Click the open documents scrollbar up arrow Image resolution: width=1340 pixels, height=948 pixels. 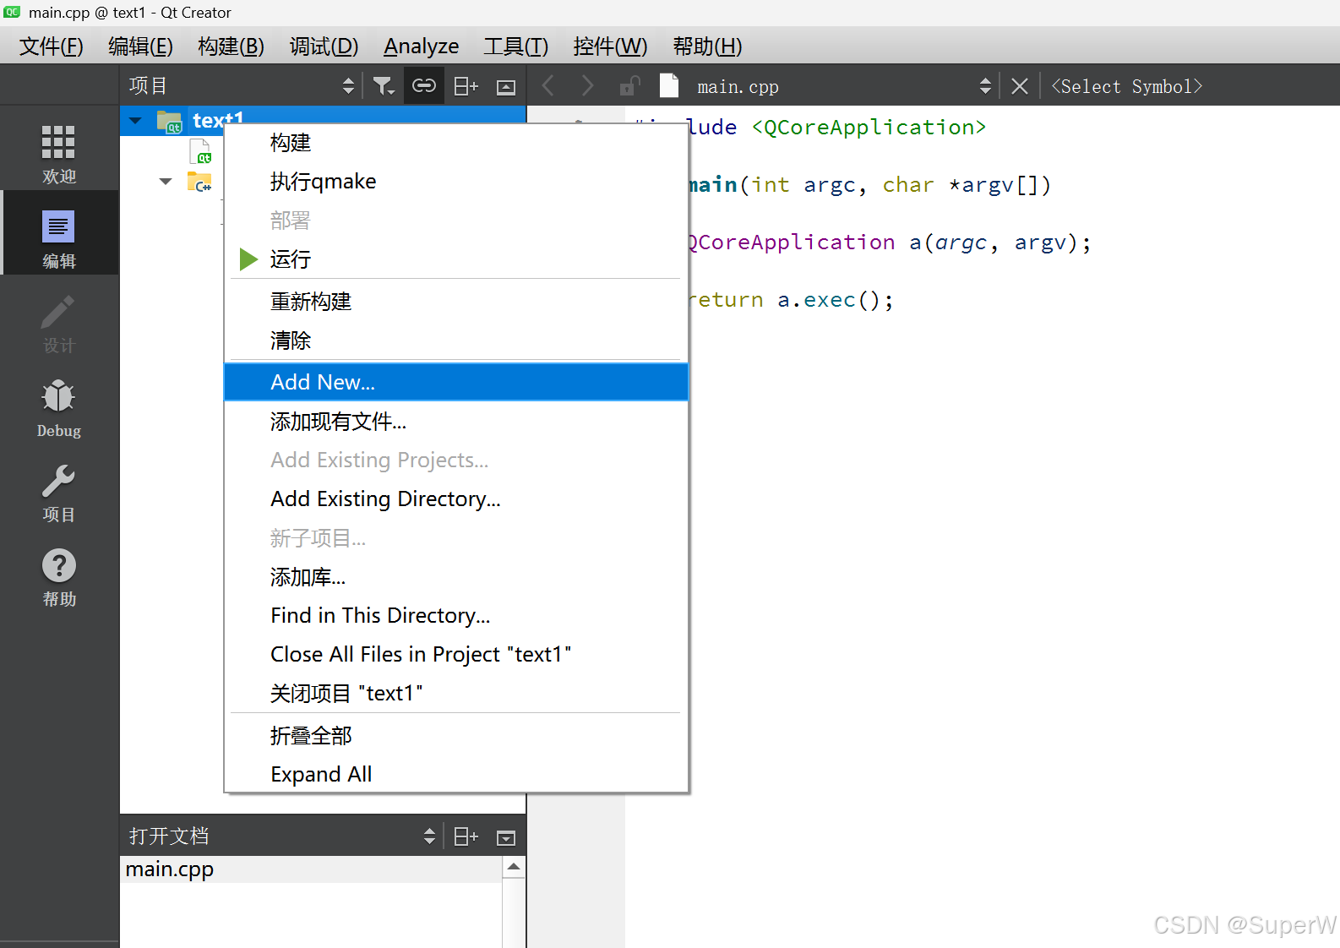[514, 867]
